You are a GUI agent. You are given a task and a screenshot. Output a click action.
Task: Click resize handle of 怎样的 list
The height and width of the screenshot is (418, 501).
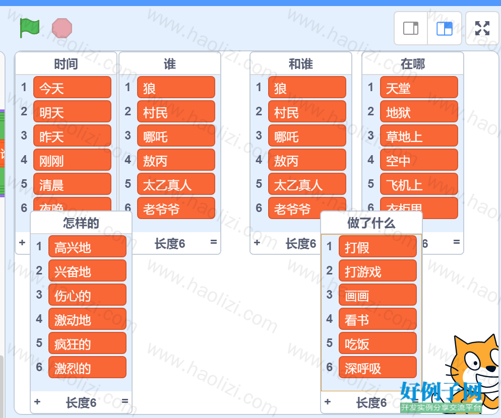125,401
